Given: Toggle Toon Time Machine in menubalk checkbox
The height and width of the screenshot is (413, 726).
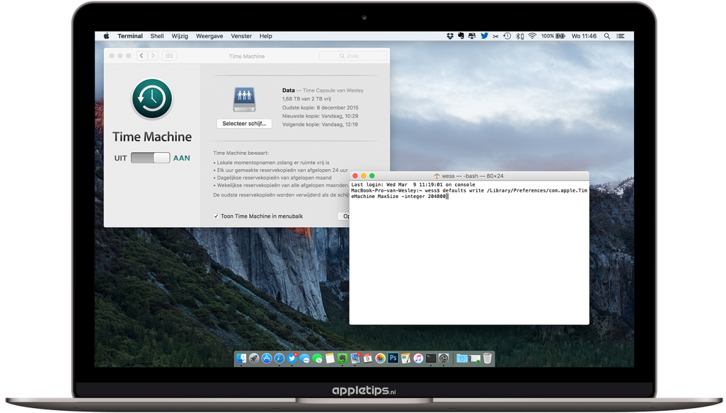Looking at the screenshot, I should point(216,216).
